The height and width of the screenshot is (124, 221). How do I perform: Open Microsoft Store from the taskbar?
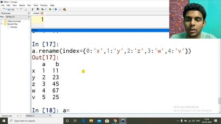point(107,121)
